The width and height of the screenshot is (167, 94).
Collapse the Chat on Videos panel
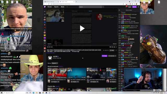pyautogui.click(x=119, y=10)
